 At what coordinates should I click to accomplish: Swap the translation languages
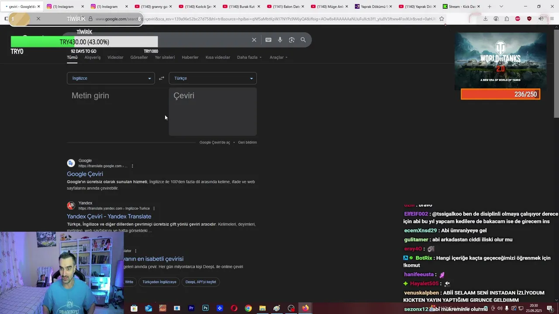[162, 78]
